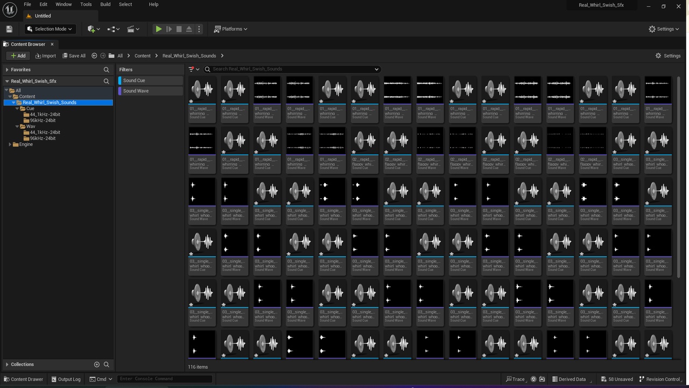Open the Content Drawer
689x388 pixels.
pos(23,379)
